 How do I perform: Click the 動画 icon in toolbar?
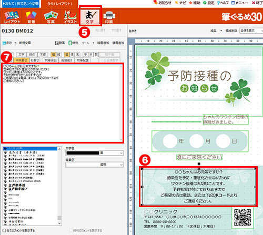[x=59, y=43]
